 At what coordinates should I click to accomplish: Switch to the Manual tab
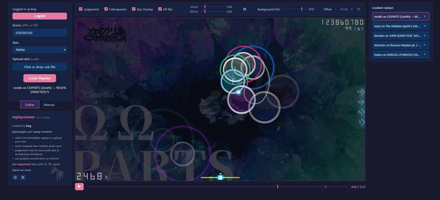tap(49, 105)
